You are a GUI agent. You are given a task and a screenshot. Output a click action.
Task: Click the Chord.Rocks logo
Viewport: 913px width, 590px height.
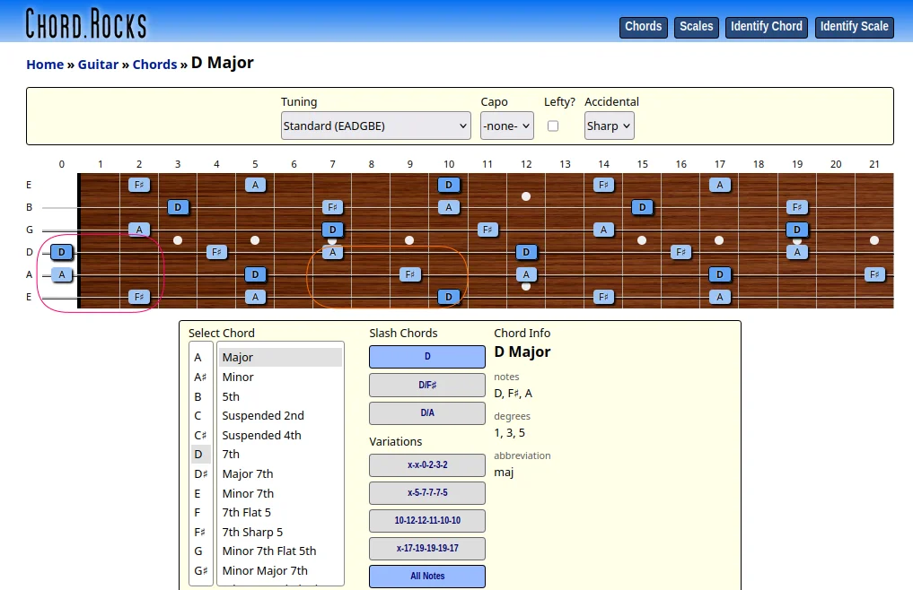(x=86, y=24)
